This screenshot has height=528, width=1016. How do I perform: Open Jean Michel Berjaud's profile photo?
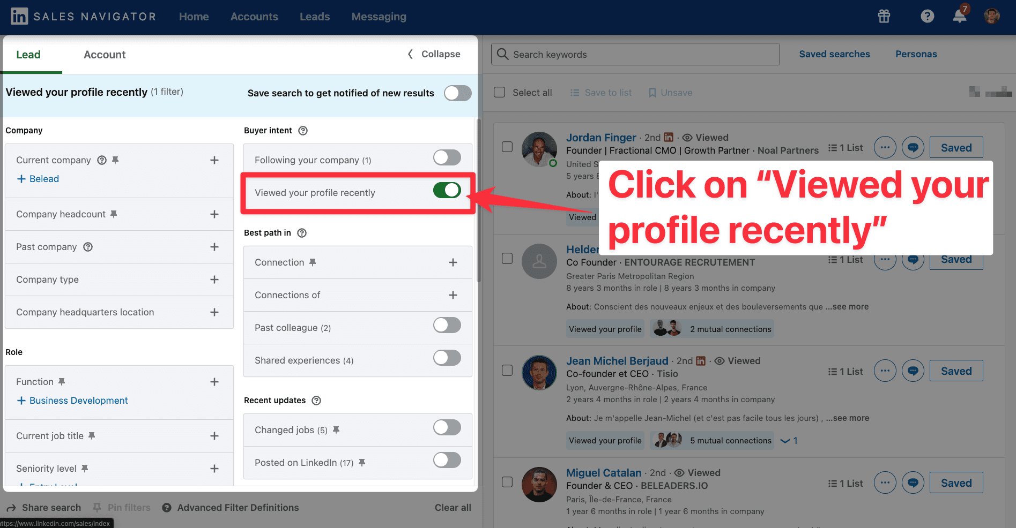pyautogui.click(x=539, y=373)
